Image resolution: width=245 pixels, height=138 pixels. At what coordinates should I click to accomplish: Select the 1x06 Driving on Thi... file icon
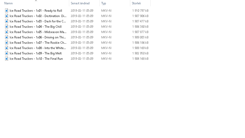coord(7,37)
